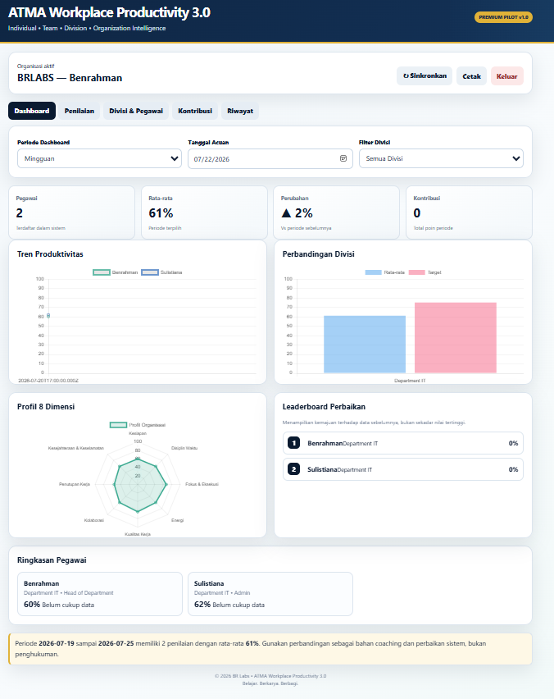Select the Kontribusi tab
554x699 pixels.
[x=195, y=111]
